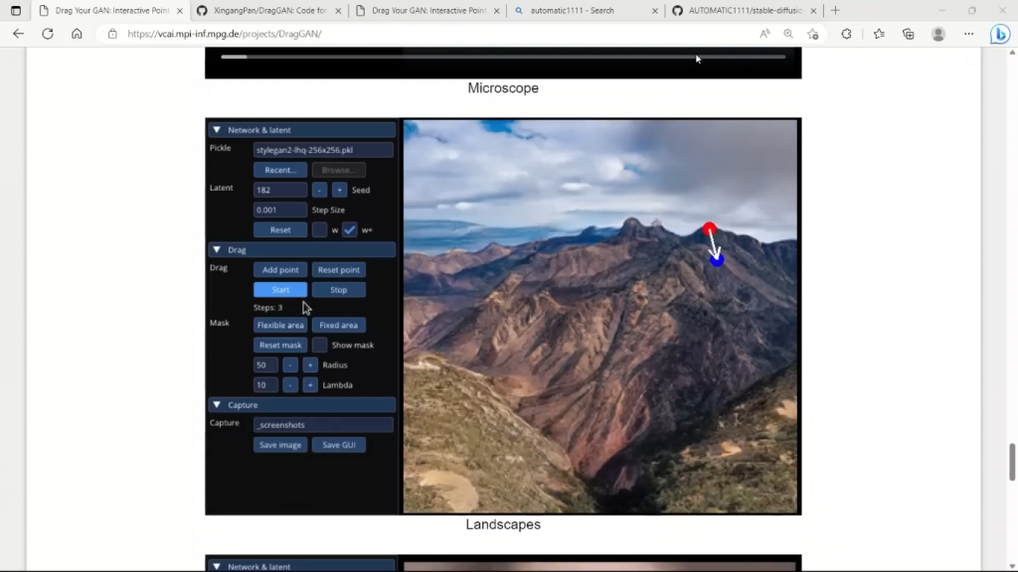Enable the w latent space checkbox
Viewport: 1018px width, 572px height.
pyautogui.click(x=319, y=230)
